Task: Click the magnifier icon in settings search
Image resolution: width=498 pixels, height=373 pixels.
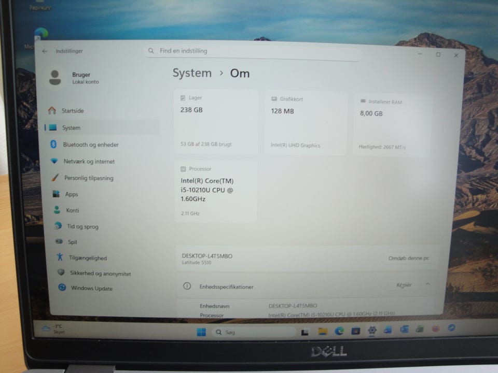Action: tap(151, 51)
